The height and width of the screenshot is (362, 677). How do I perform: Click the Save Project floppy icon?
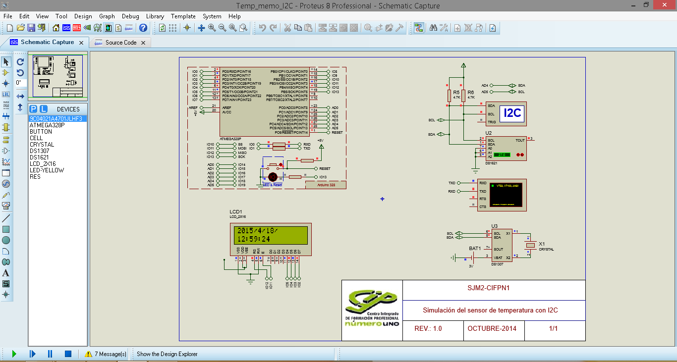31,28
